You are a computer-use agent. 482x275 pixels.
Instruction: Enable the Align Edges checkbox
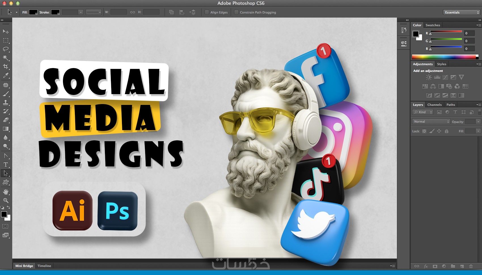click(207, 12)
